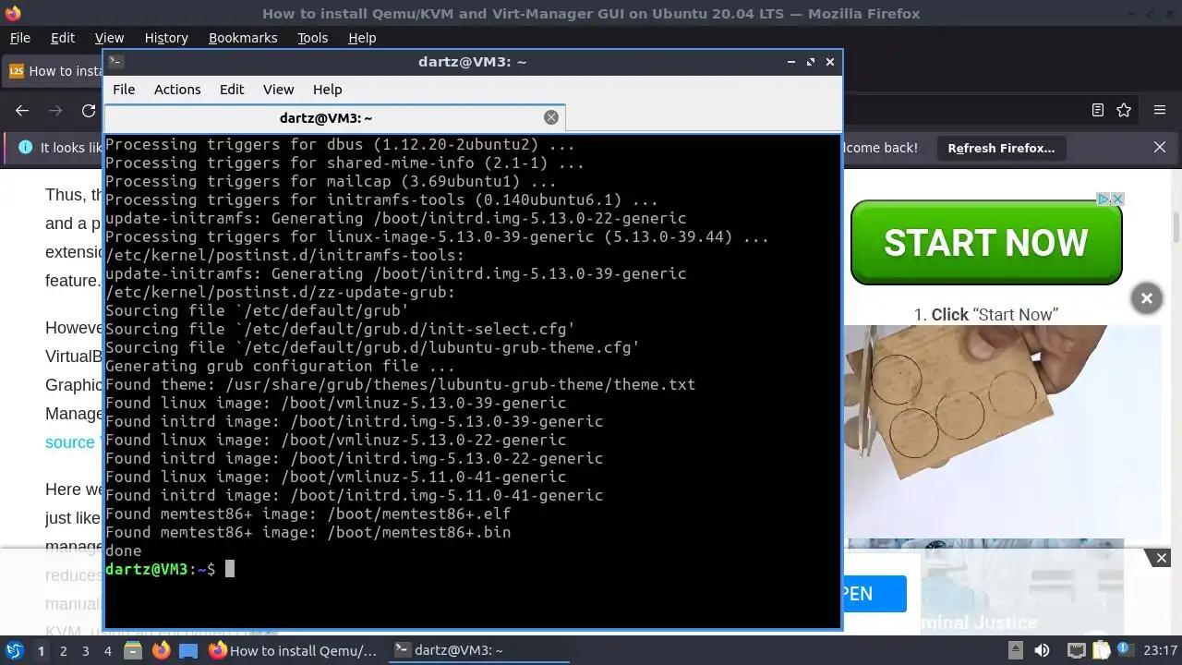Screen dimensions: 1182x665
Task: Open the network tray icon
Action: point(1076,650)
